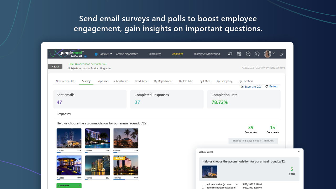Viewport: 336px width, 189px height.
Task: Close the Actual votes popup
Action: (298, 151)
